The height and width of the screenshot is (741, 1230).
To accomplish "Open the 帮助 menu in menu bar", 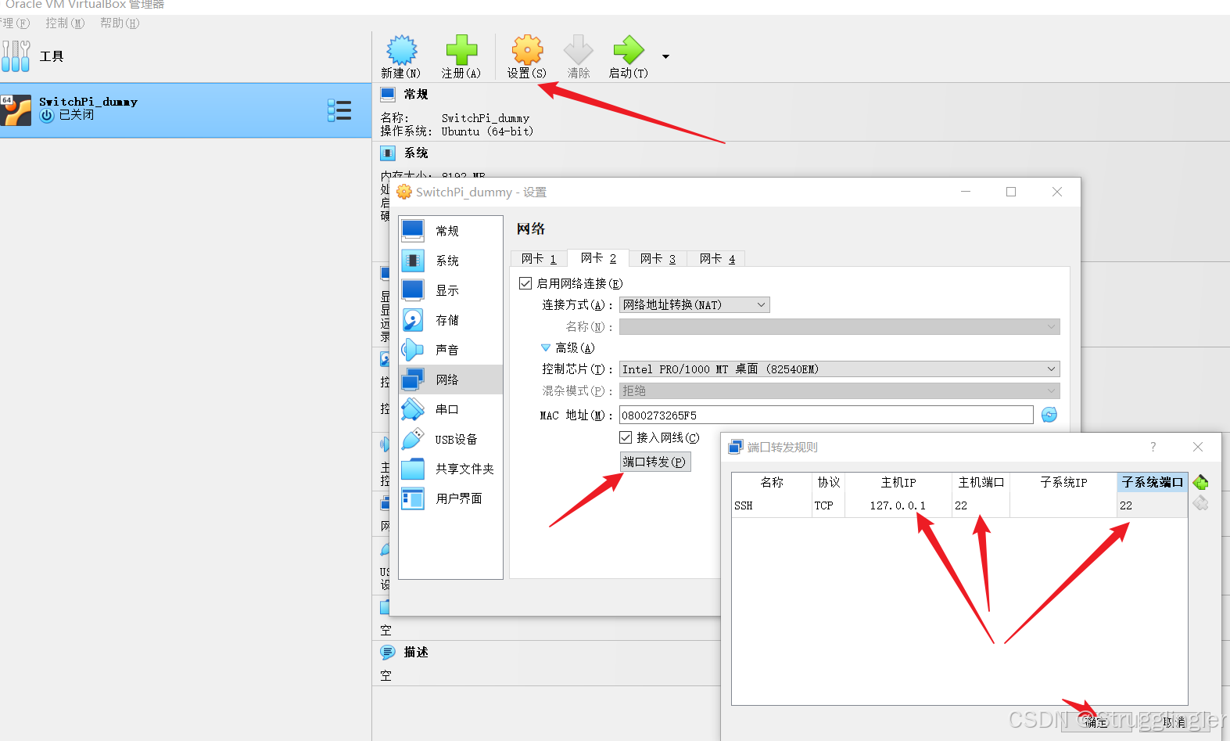I will [120, 23].
